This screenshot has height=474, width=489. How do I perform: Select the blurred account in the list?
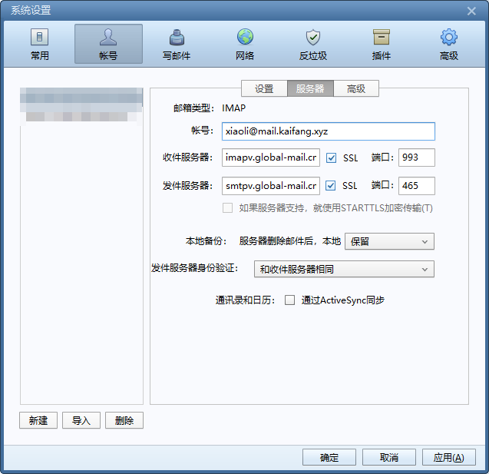click(81, 106)
